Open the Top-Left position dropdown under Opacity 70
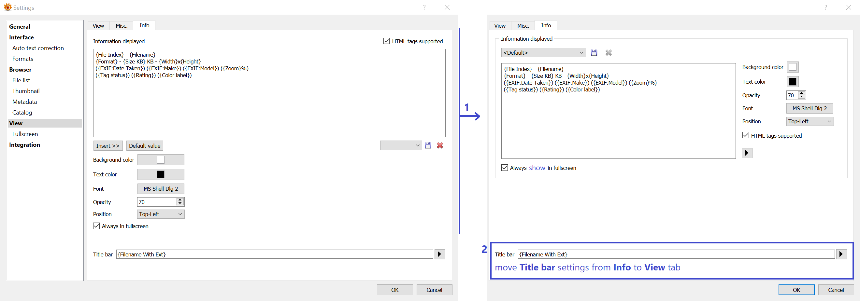 click(161, 214)
